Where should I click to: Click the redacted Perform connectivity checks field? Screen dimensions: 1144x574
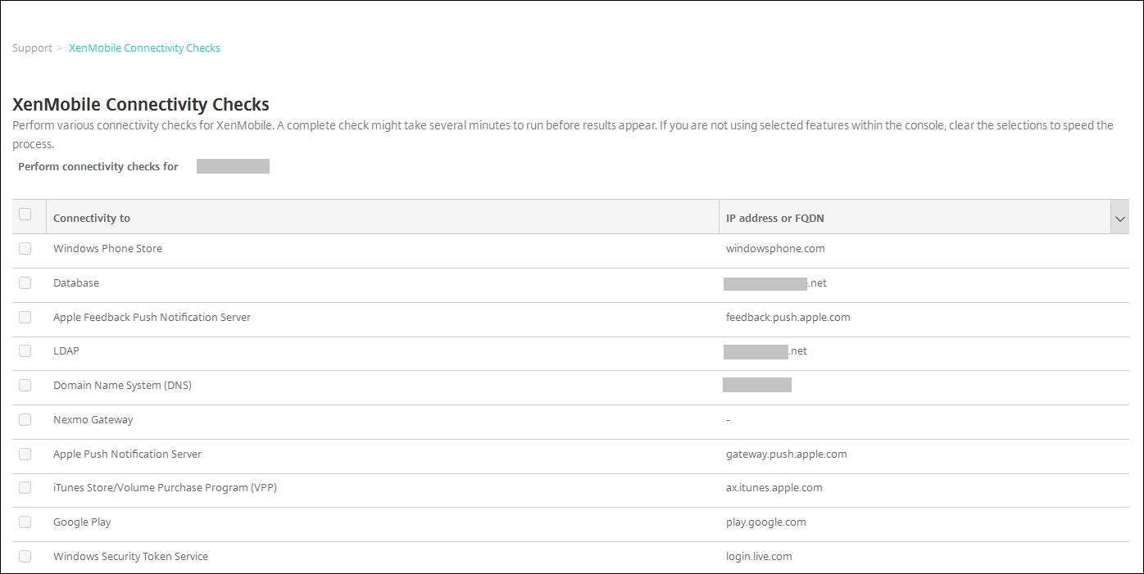click(x=233, y=167)
